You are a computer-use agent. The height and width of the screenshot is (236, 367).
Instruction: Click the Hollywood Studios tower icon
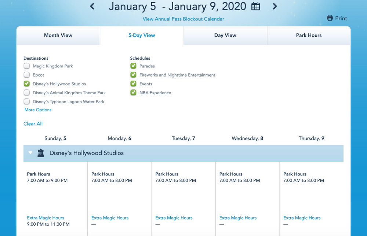coord(41,153)
